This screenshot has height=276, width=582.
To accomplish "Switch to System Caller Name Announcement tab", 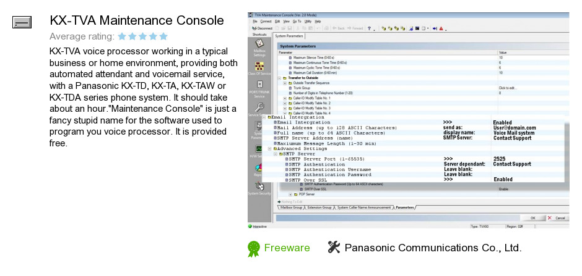I will (x=364, y=207).
